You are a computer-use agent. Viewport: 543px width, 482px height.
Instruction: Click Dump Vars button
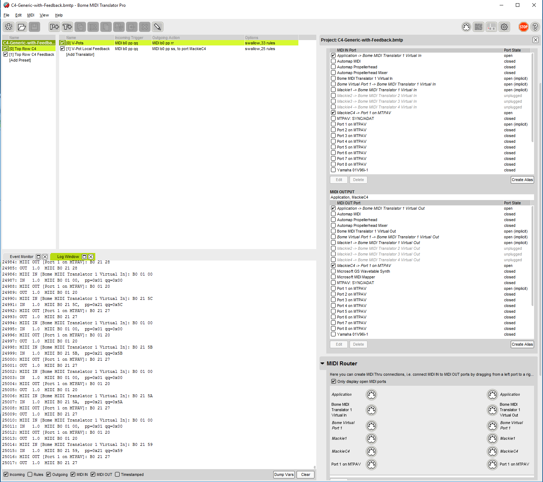tap(284, 474)
